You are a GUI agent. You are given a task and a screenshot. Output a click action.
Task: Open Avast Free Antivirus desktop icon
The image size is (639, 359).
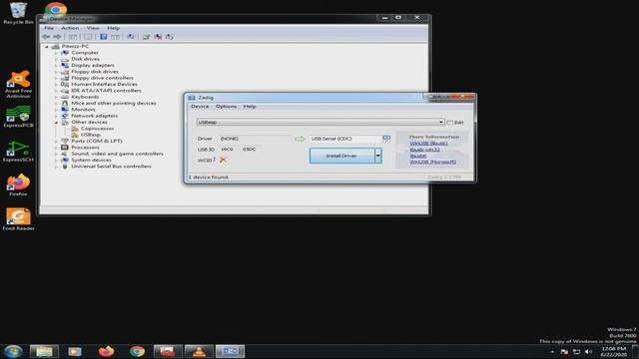coord(18,84)
